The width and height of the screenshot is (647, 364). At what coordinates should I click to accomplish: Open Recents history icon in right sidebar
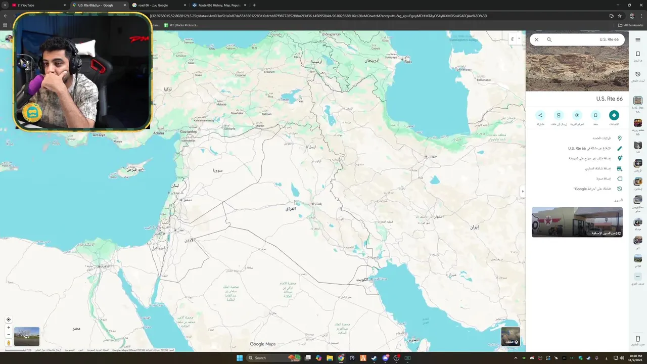coord(638,76)
